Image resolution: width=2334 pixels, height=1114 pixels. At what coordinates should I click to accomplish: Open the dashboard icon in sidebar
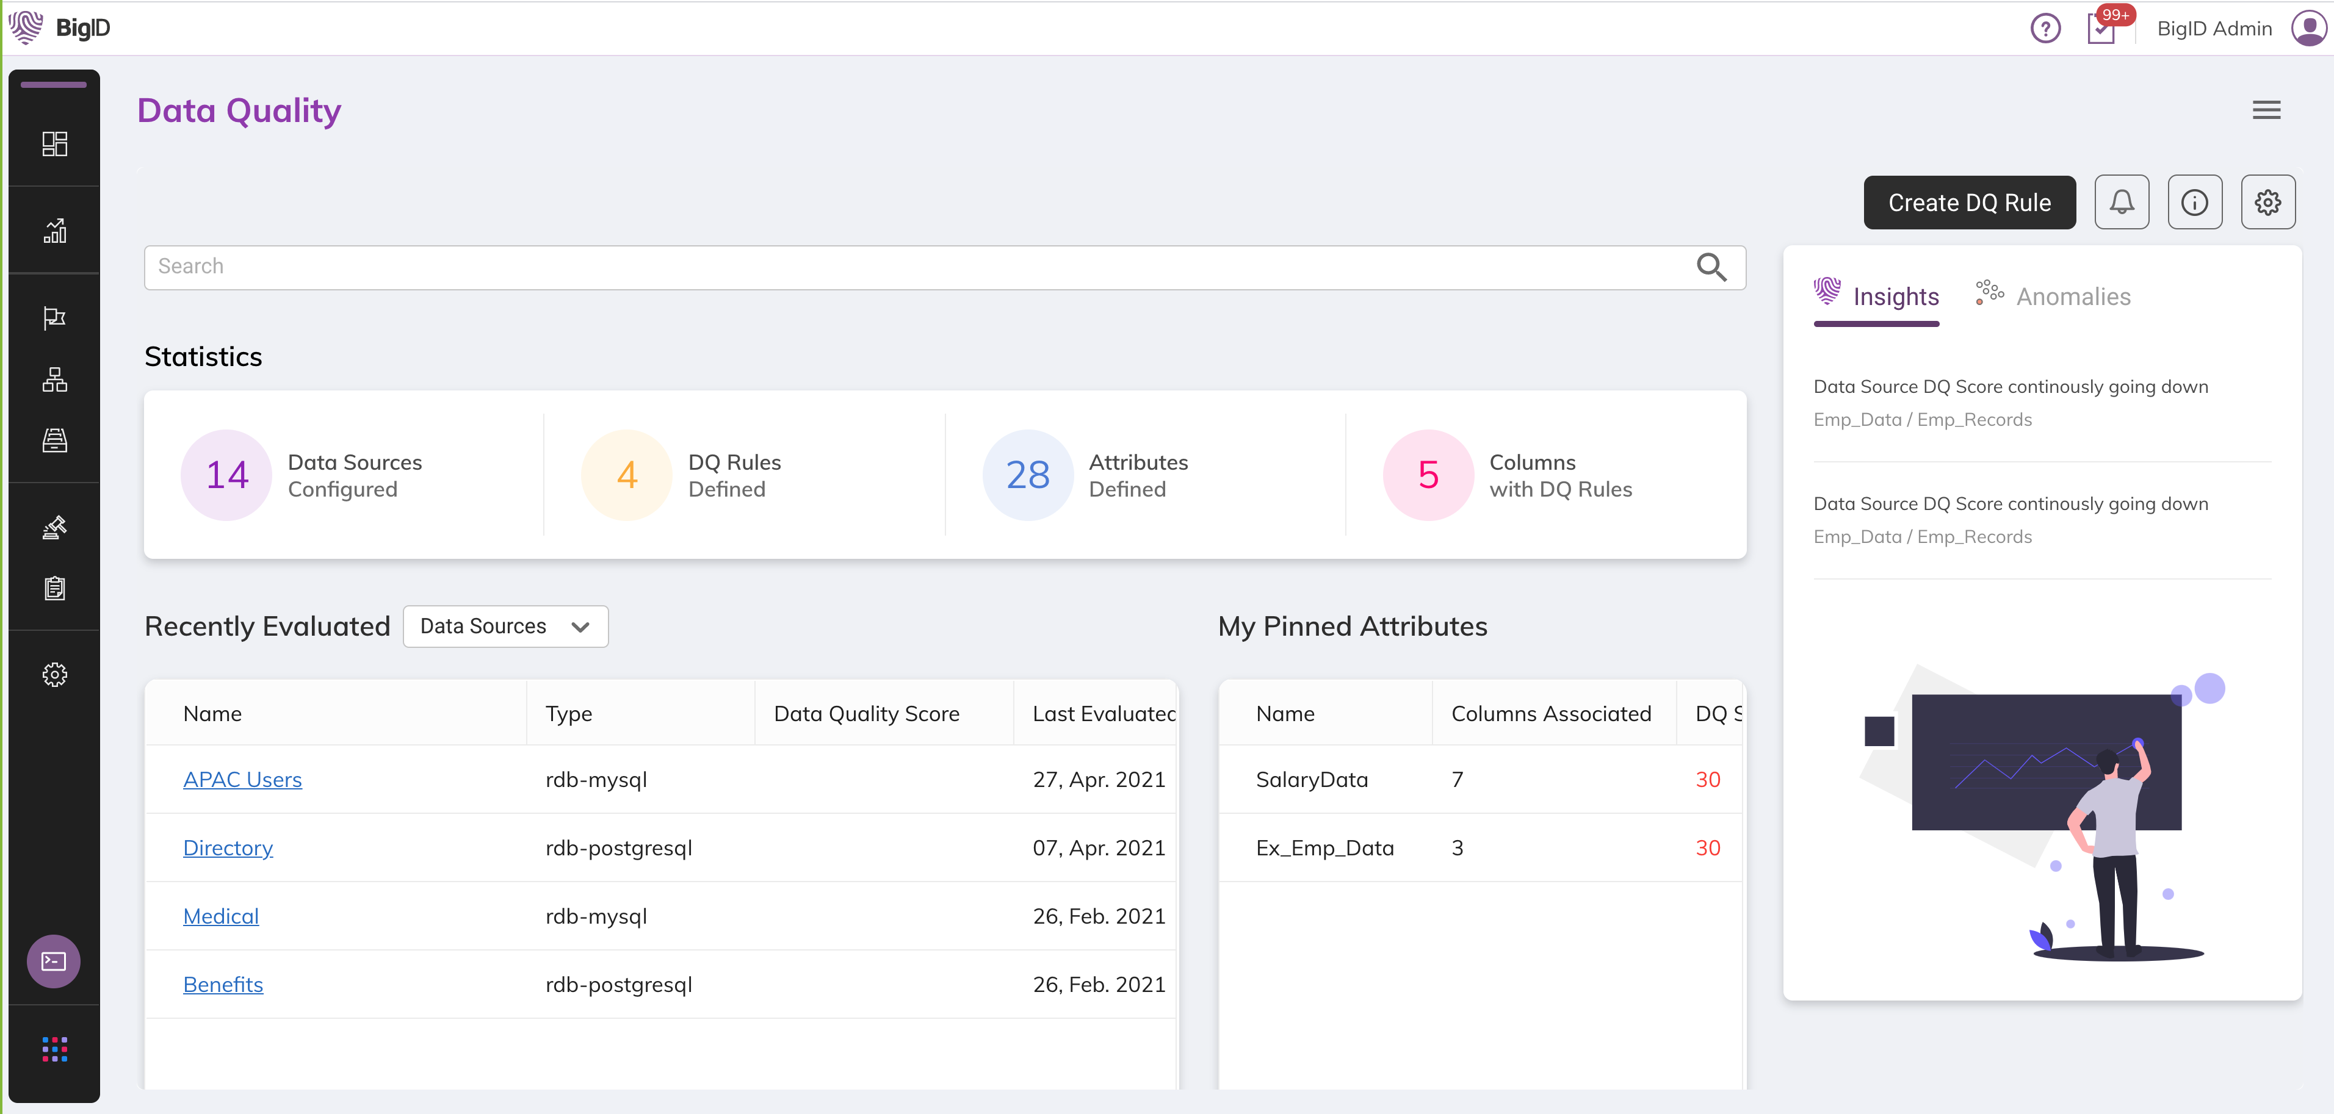54,144
